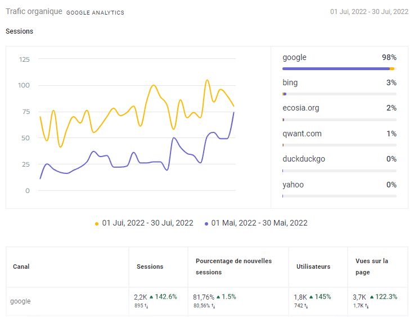Click the google row in Canal column

coord(20,301)
